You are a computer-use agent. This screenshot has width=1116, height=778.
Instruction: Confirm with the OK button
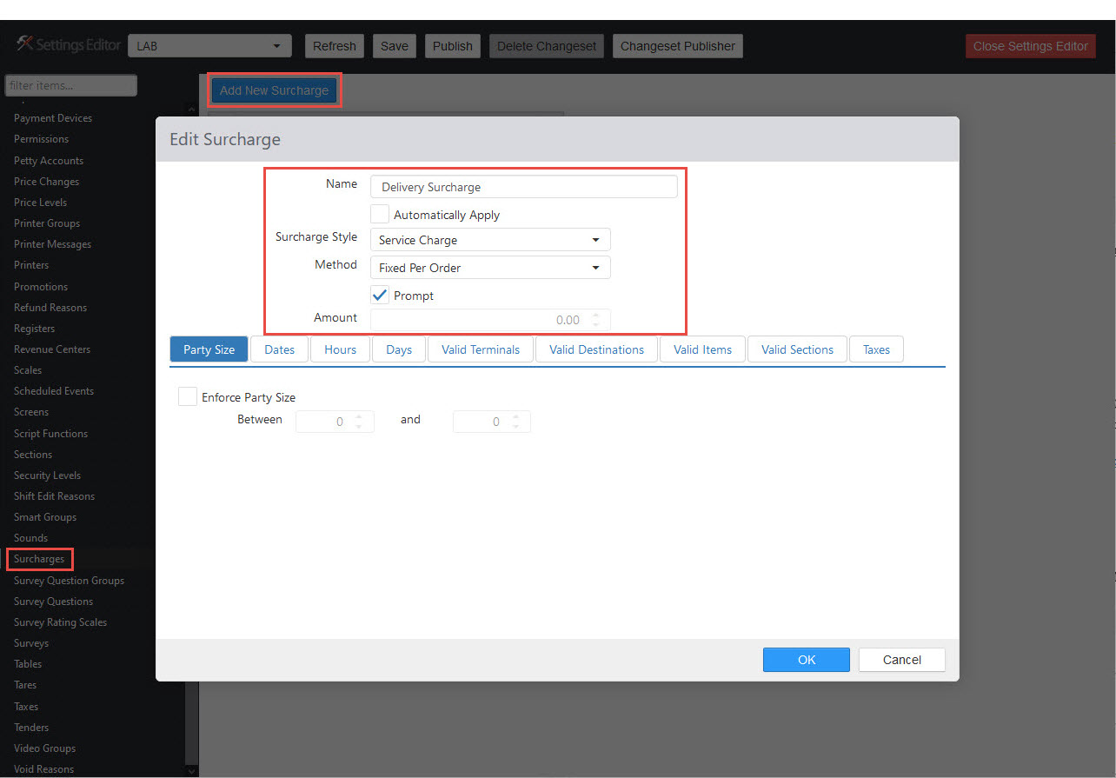pyautogui.click(x=807, y=660)
